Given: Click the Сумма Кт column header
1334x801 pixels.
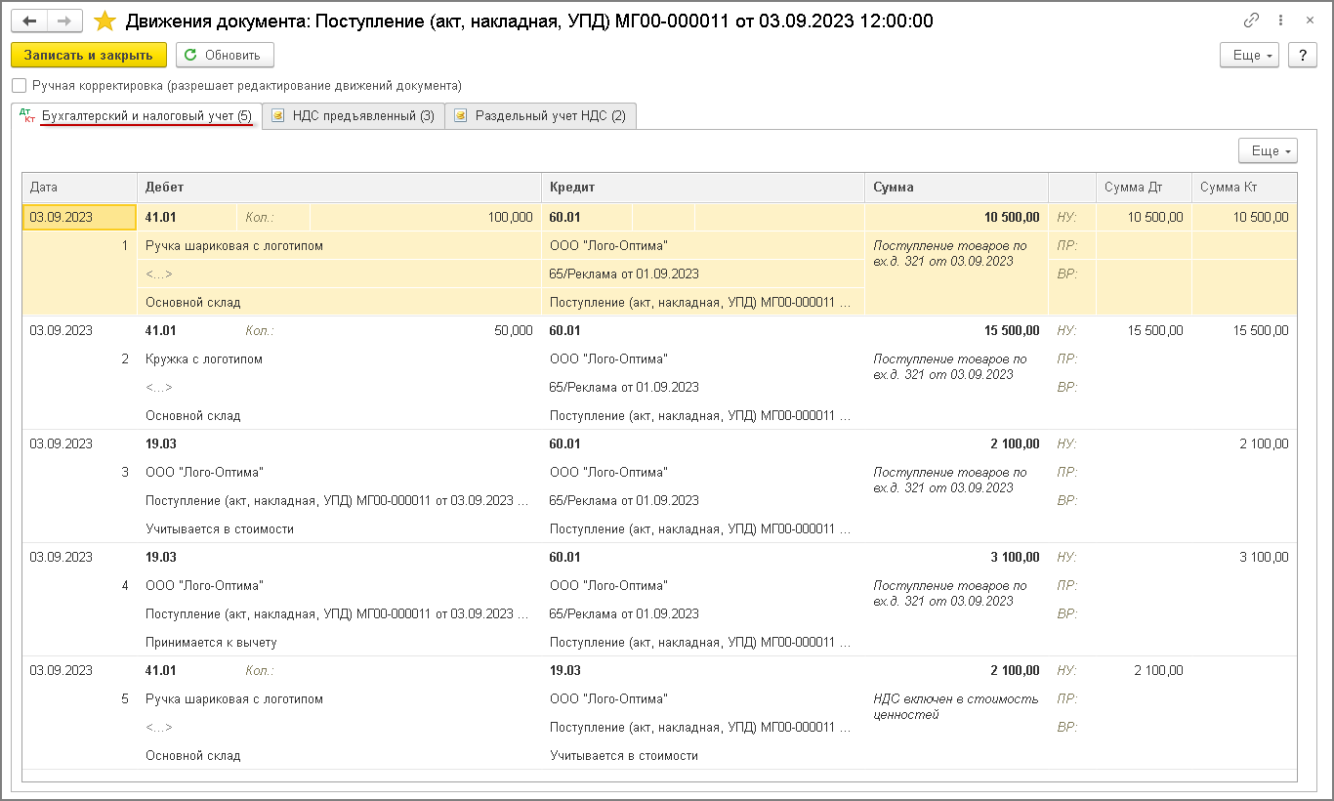Looking at the screenshot, I should 1244,188.
